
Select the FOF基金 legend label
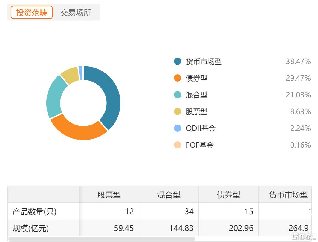[200, 145]
